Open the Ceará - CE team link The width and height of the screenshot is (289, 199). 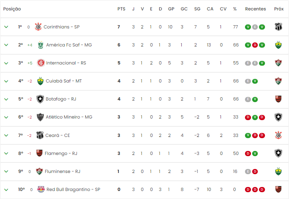pyautogui.click(x=58, y=135)
